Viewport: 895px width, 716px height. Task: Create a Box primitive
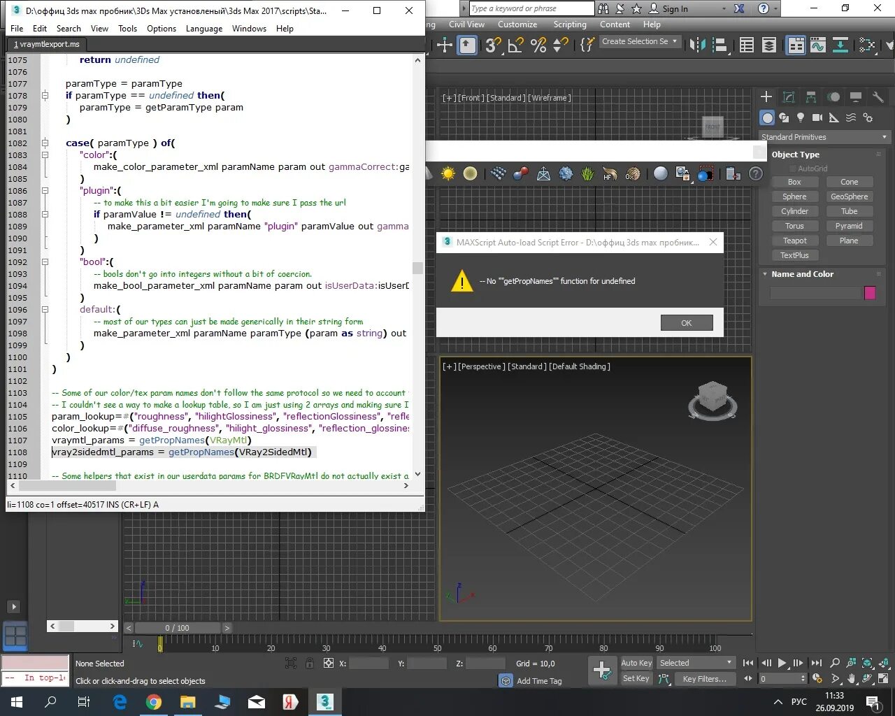point(794,182)
